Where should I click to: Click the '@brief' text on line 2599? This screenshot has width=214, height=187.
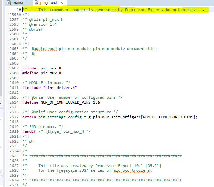[36, 29]
